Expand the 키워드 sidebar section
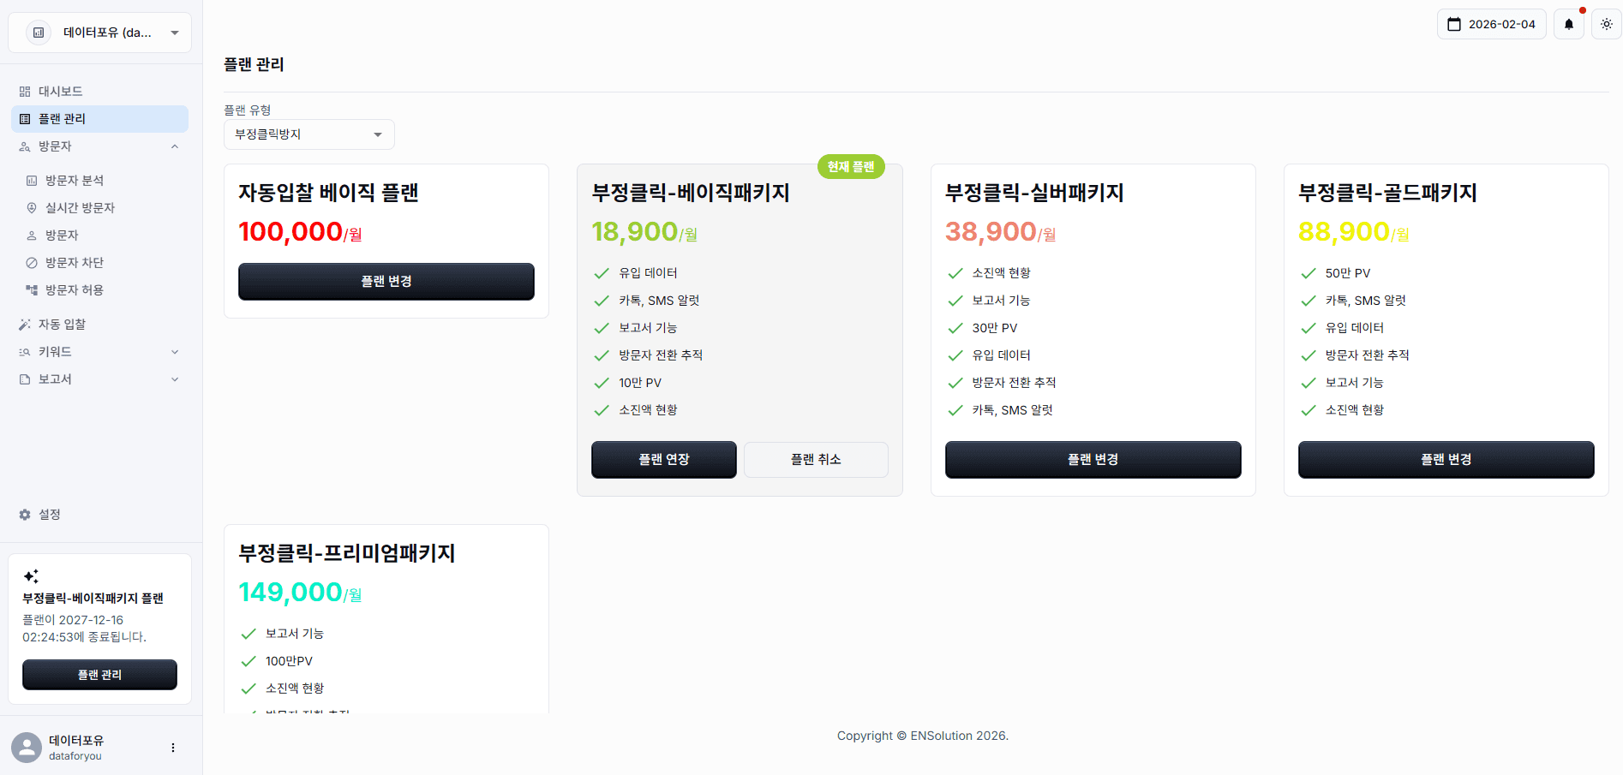 175,351
